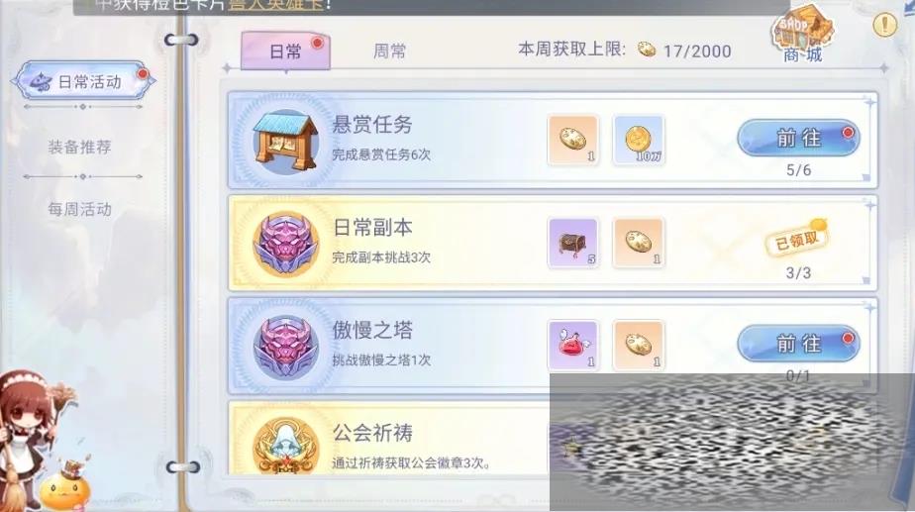Click 前往 button for 悬赏任务
The width and height of the screenshot is (915, 512).
click(798, 139)
